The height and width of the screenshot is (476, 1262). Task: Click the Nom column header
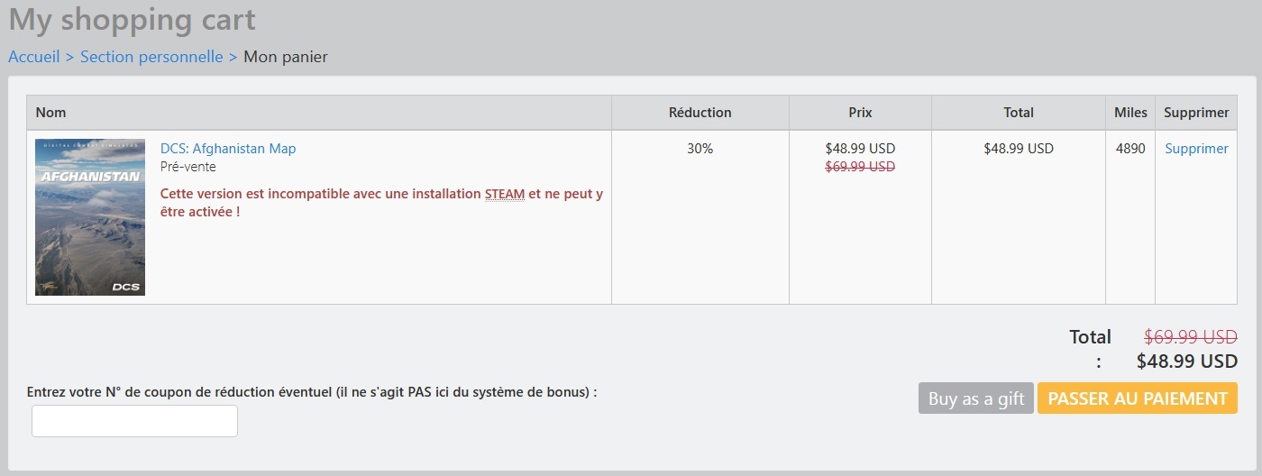click(51, 113)
